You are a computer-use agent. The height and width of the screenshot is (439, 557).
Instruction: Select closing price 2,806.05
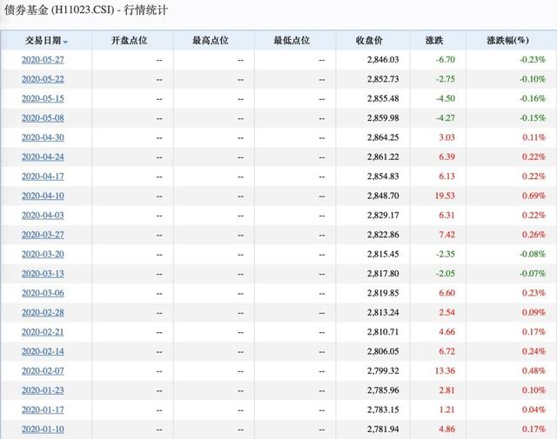[x=383, y=351]
